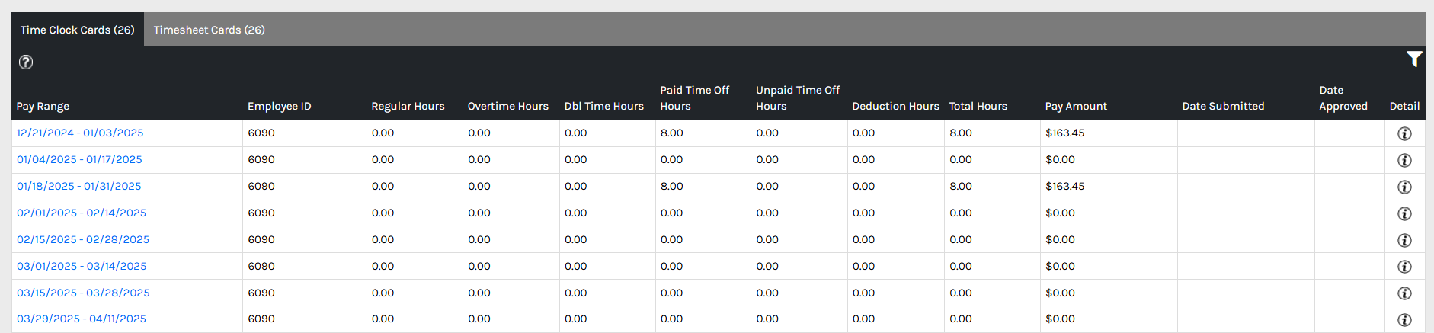The height and width of the screenshot is (333, 1434).
Task: Select Employee ID 6090 in 02/15/2025 row
Action: [261, 239]
